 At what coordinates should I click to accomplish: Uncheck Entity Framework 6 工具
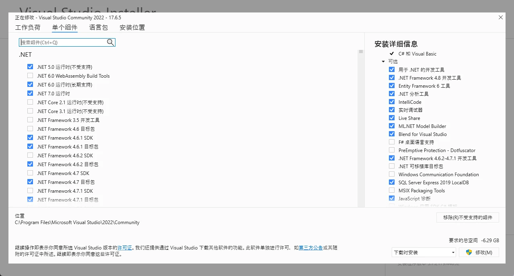[392, 86]
